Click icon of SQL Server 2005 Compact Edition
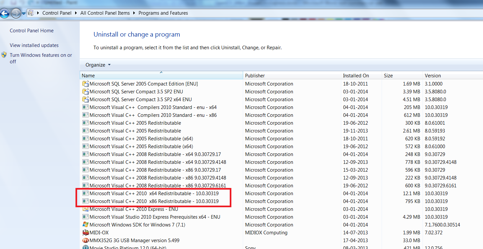Viewport: 483px width, 249px height. 85,84
